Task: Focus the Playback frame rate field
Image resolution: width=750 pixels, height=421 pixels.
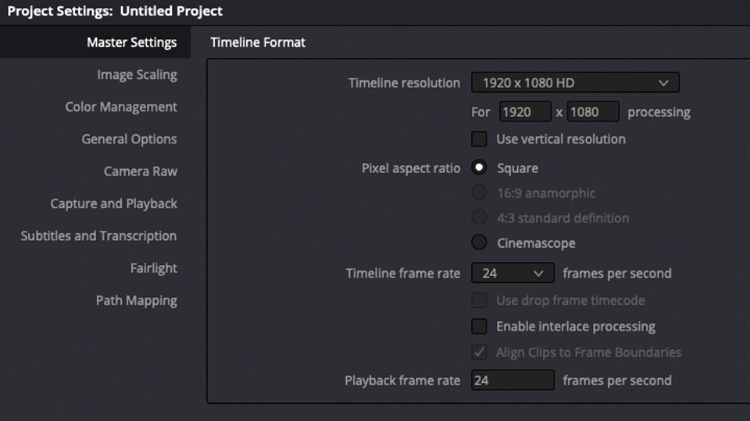Action: click(x=512, y=380)
